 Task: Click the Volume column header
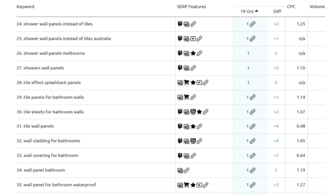click(x=317, y=6)
